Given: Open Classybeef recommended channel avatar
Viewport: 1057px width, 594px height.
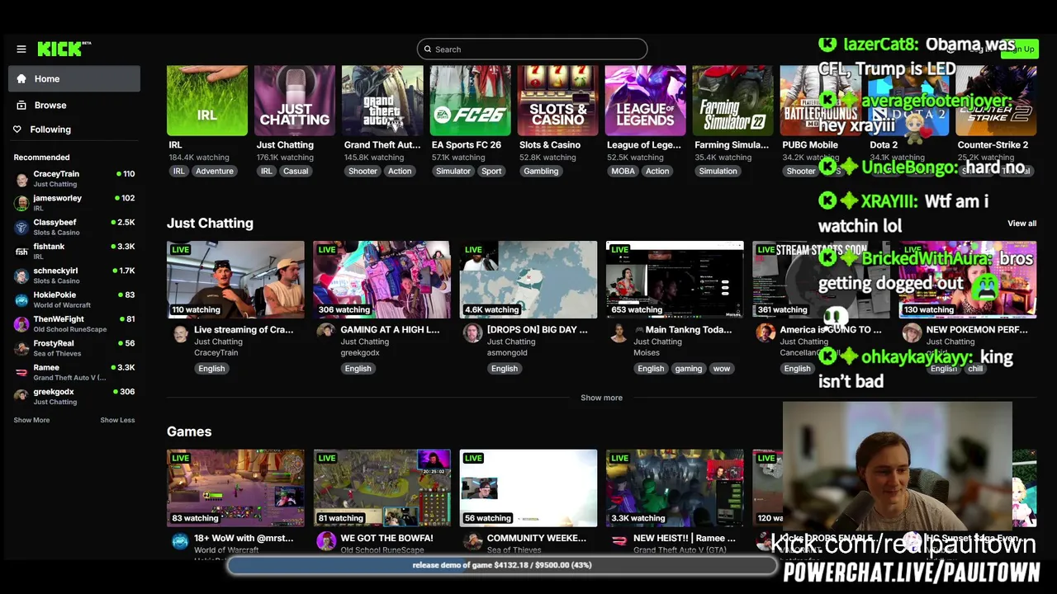Looking at the screenshot, I should [x=21, y=228].
